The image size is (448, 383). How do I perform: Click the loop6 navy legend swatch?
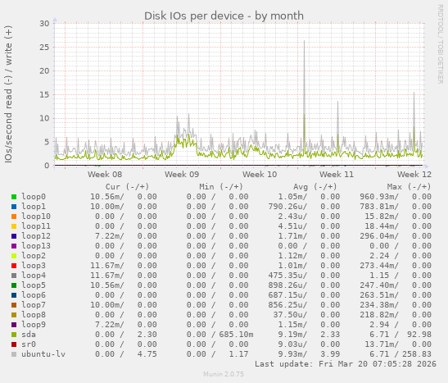point(14,295)
